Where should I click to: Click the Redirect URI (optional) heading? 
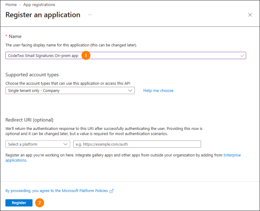click(29, 120)
